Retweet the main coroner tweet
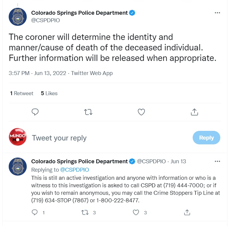 (88, 112)
